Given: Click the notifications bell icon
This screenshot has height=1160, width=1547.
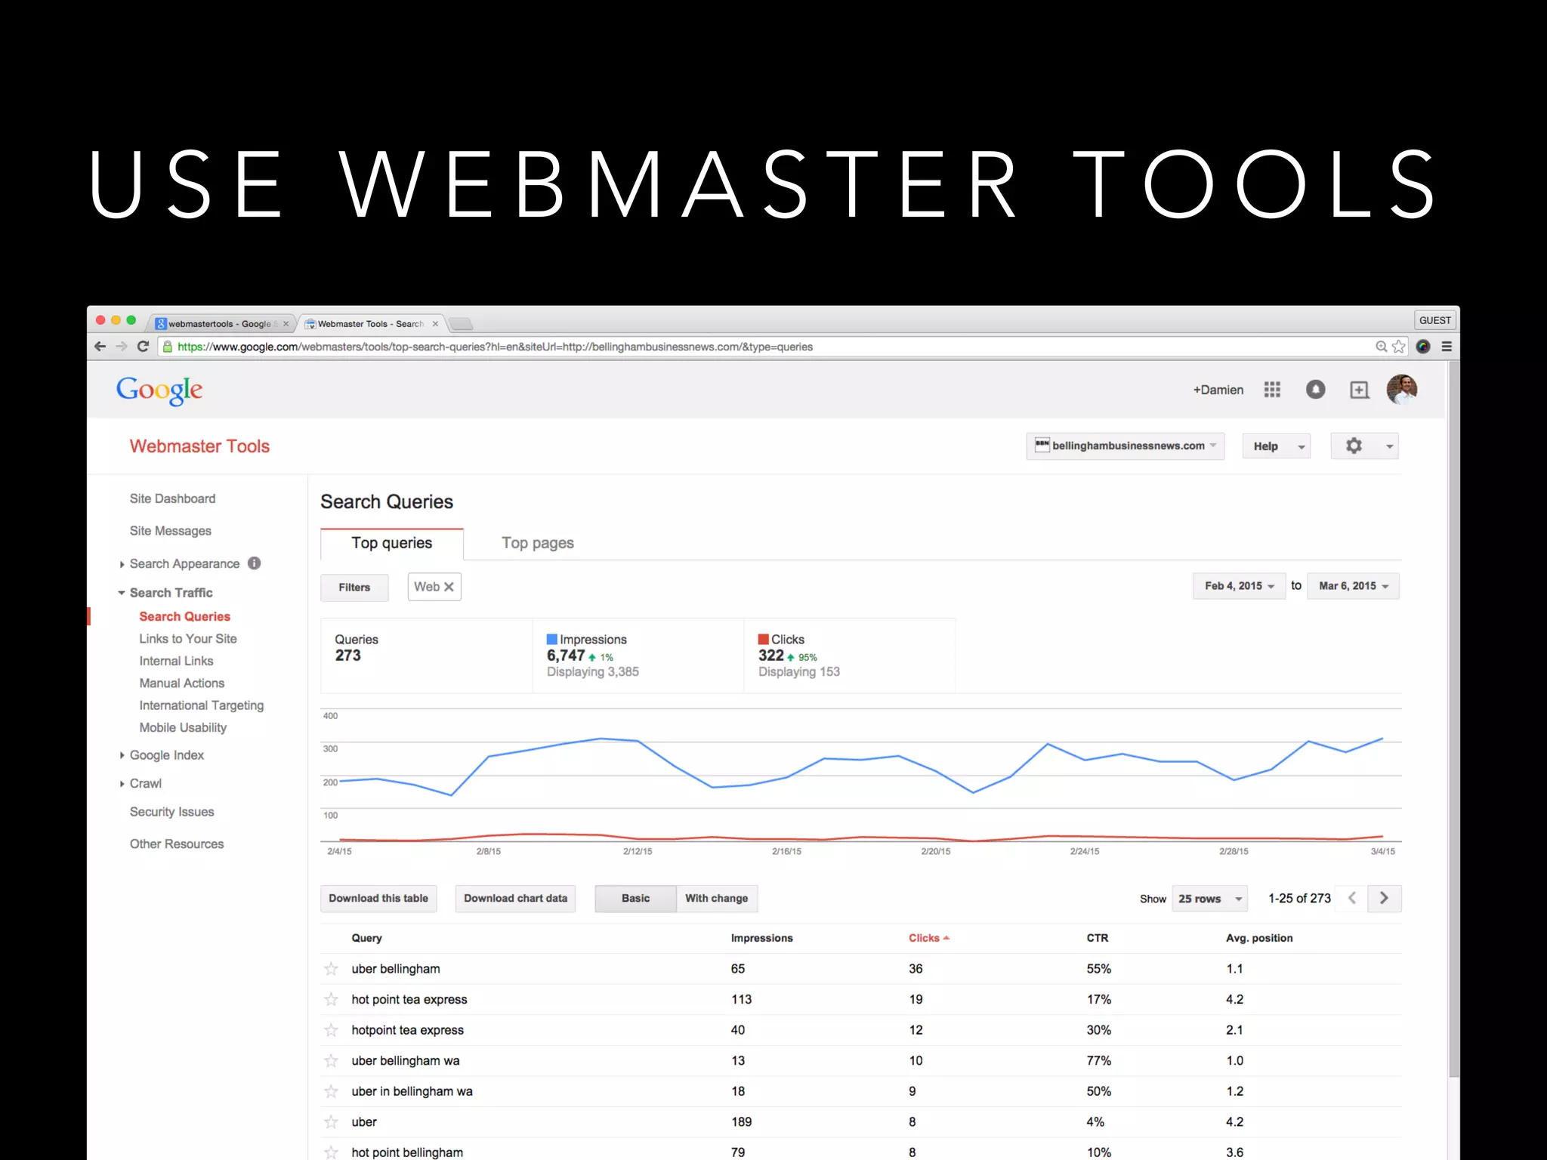Looking at the screenshot, I should [1315, 390].
